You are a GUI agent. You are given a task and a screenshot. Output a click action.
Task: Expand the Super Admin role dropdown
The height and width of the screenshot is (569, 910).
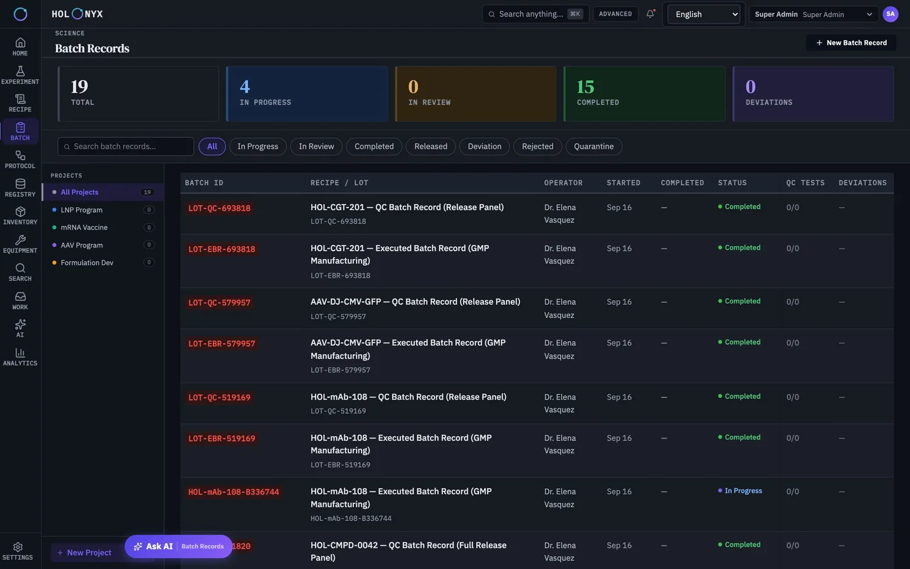tap(814, 14)
